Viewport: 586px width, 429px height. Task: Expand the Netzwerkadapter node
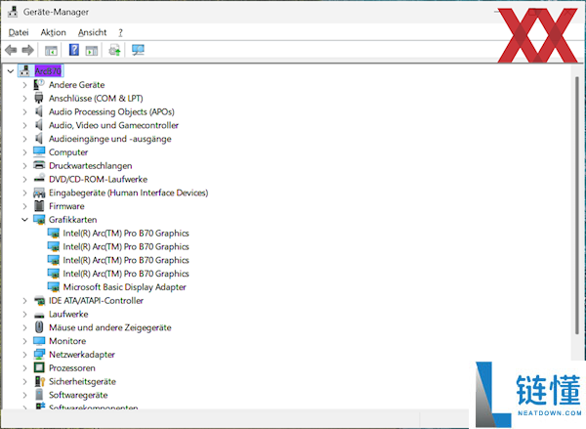(x=24, y=355)
